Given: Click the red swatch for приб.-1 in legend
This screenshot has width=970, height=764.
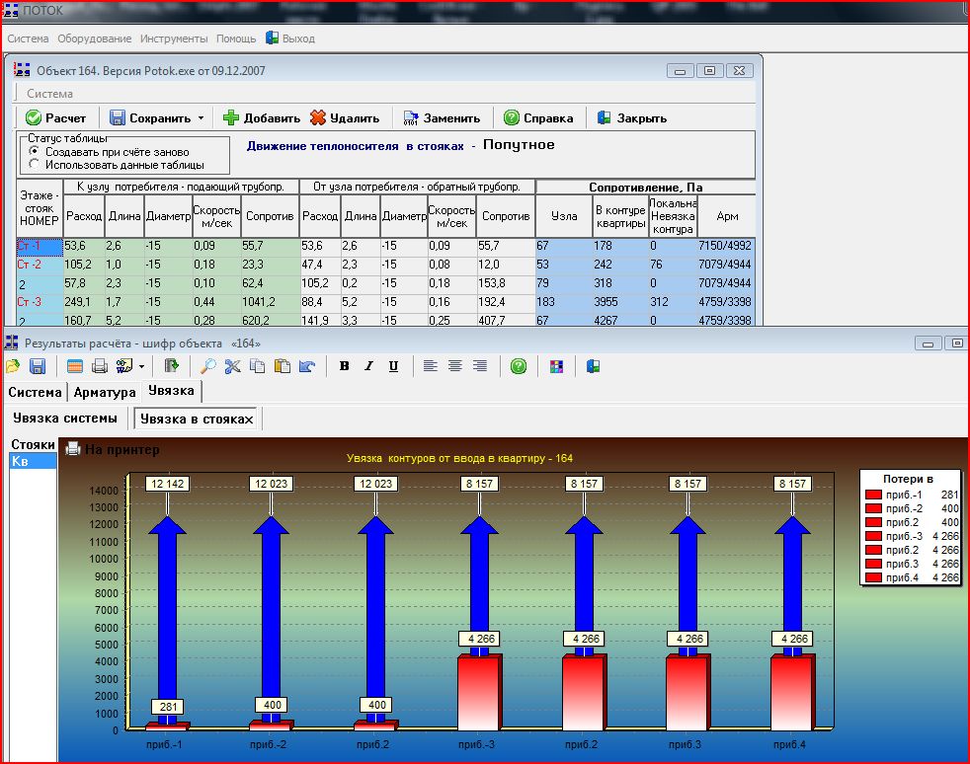Looking at the screenshot, I should click(873, 495).
